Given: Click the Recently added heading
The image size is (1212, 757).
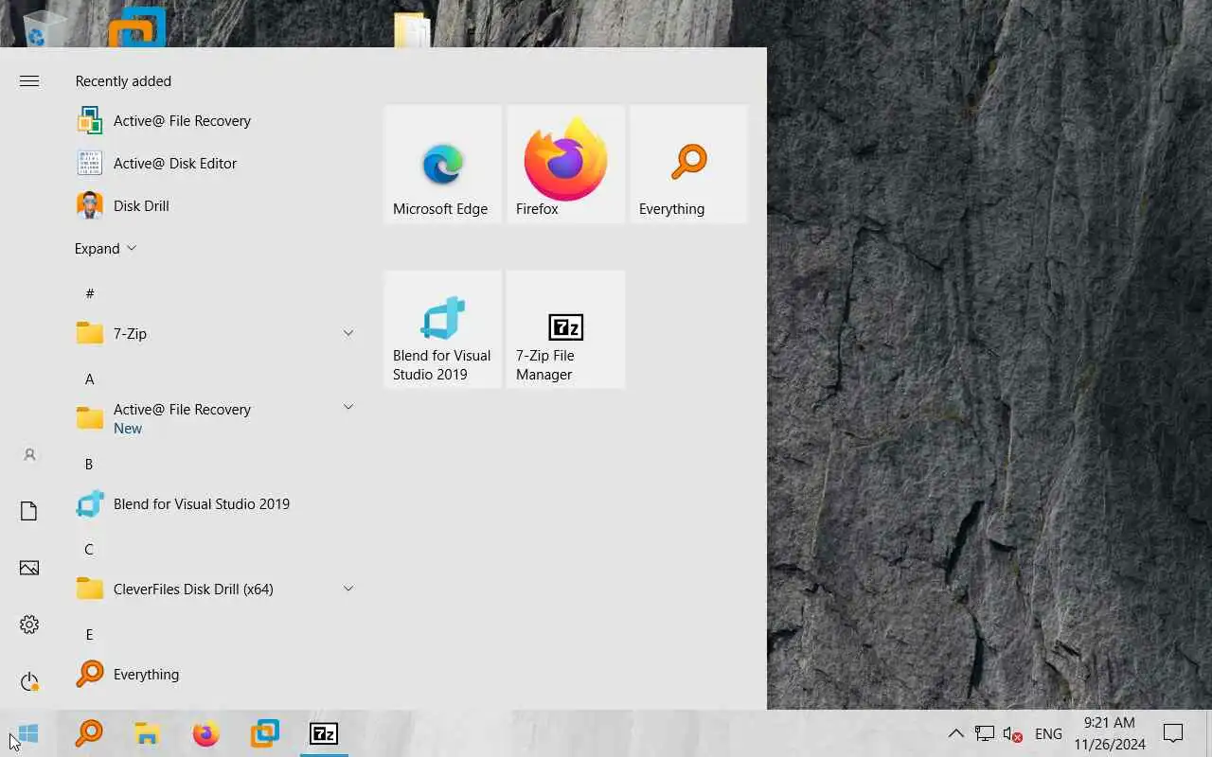Looking at the screenshot, I should [123, 81].
